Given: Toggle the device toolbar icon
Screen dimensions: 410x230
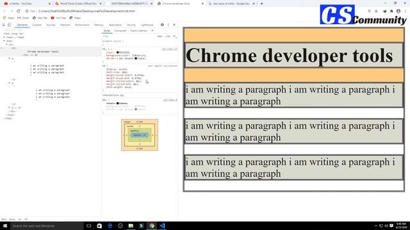Looking at the screenshot, I should pyautogui.click(x=9, y=25).
